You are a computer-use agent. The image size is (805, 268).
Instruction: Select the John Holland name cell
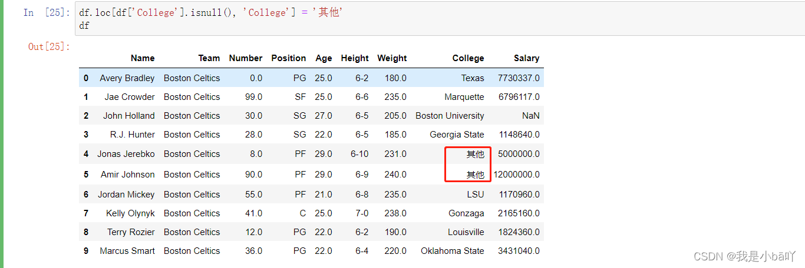tap(129, 116)
